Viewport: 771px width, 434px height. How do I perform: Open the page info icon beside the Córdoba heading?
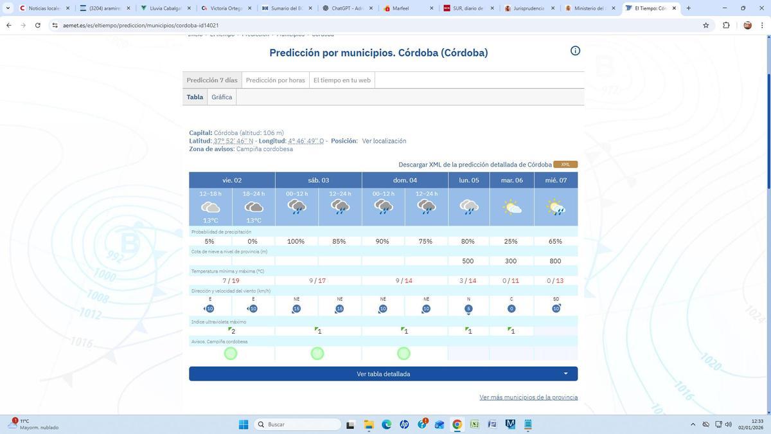coord(575,50)
